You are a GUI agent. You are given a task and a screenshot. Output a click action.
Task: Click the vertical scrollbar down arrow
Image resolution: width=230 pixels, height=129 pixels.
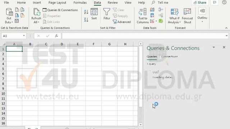pyautogui.click(x=141, y=125)
